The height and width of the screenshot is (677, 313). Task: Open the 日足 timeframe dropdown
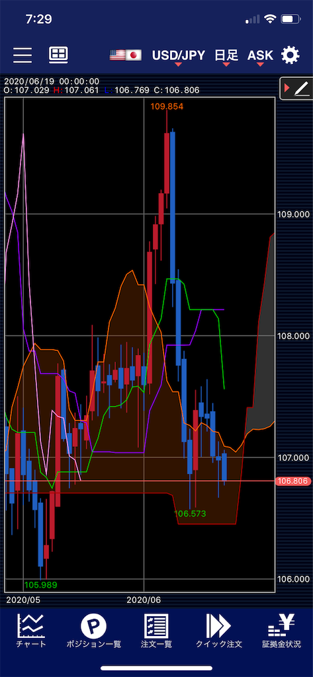point(226,56)
